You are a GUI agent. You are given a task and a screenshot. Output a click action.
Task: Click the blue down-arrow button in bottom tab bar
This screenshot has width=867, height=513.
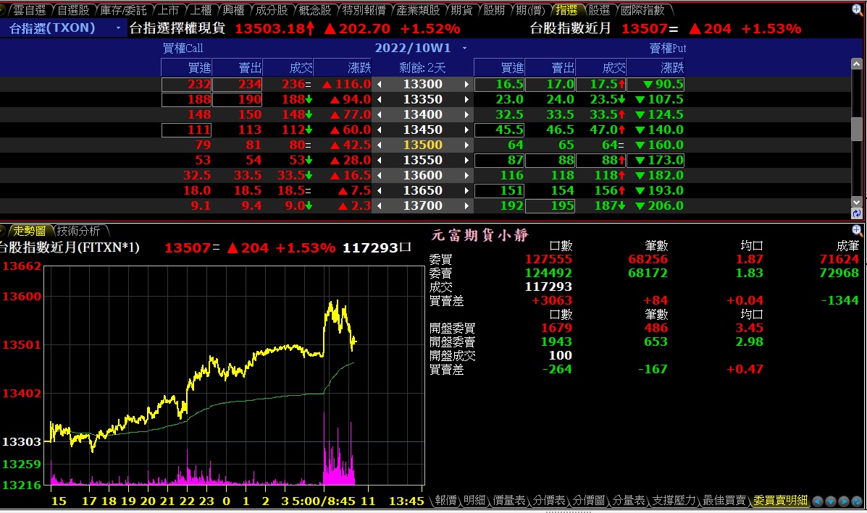tap(831, 501)
